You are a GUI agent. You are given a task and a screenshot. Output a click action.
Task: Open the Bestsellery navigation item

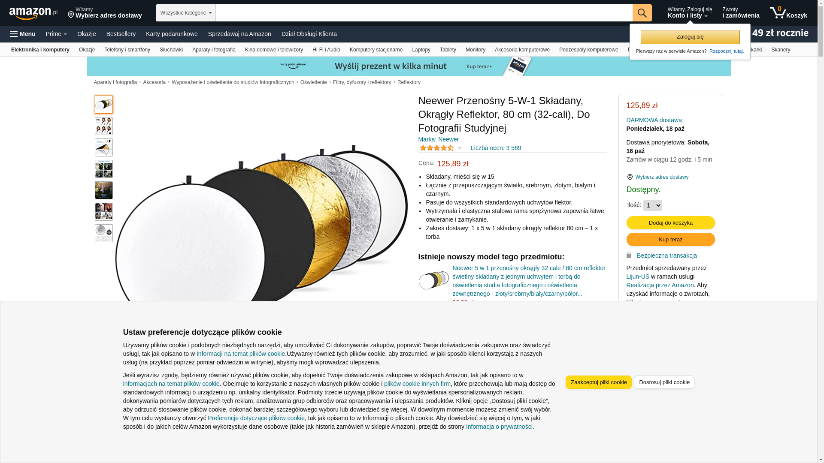coord(121,34)
